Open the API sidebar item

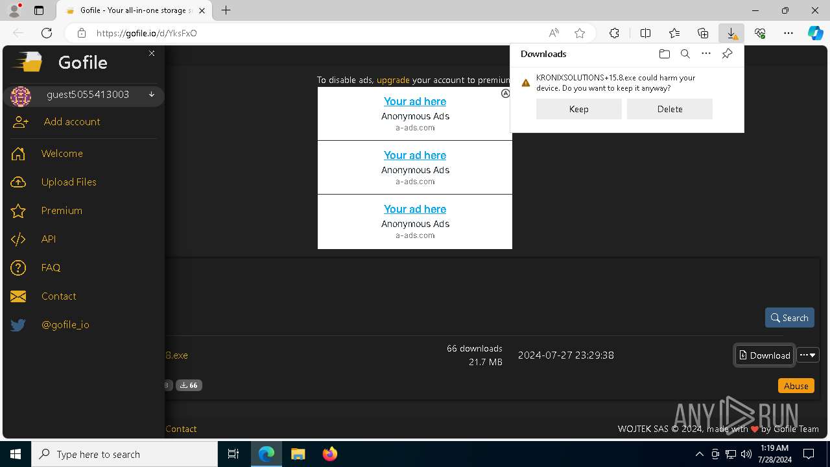click(49, 239)
